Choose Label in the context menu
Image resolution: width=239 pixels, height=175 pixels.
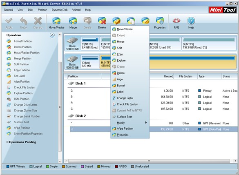pyautogui.click(x=130, y=92)
